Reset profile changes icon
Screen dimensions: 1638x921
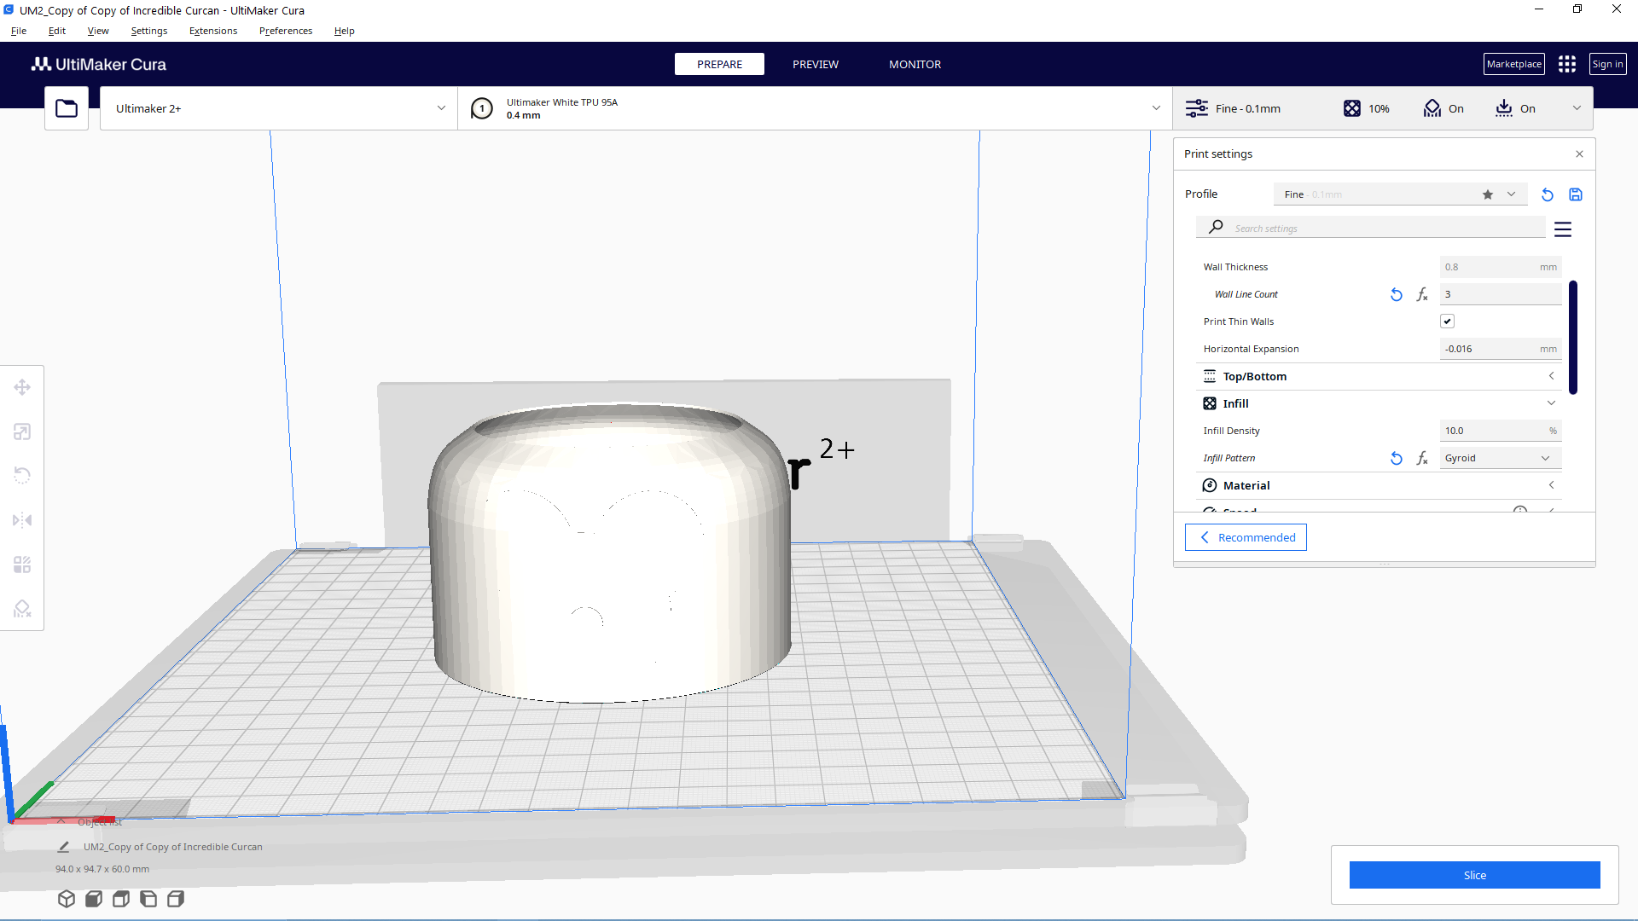point(1548,194)
